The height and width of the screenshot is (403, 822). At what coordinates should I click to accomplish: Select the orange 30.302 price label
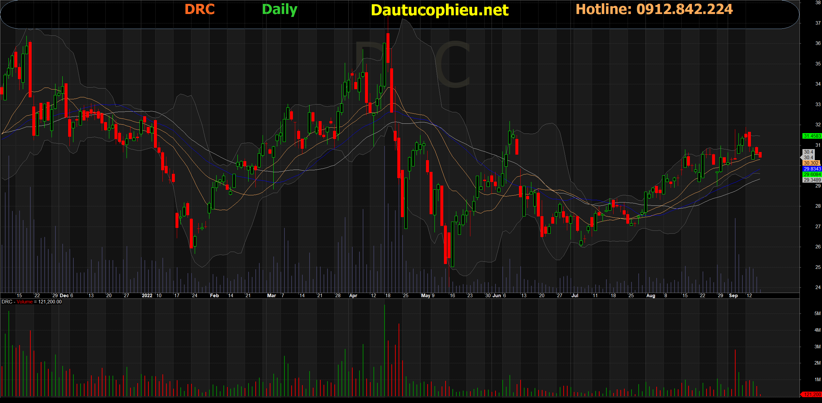pos(811,163)
